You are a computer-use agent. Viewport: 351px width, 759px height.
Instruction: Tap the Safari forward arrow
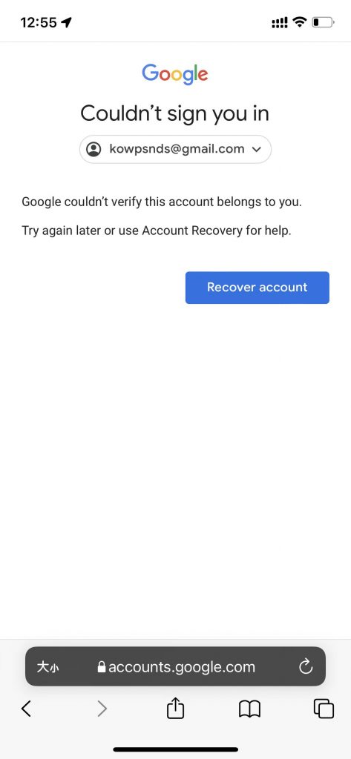pyautogui.click(x=102, y=709)
